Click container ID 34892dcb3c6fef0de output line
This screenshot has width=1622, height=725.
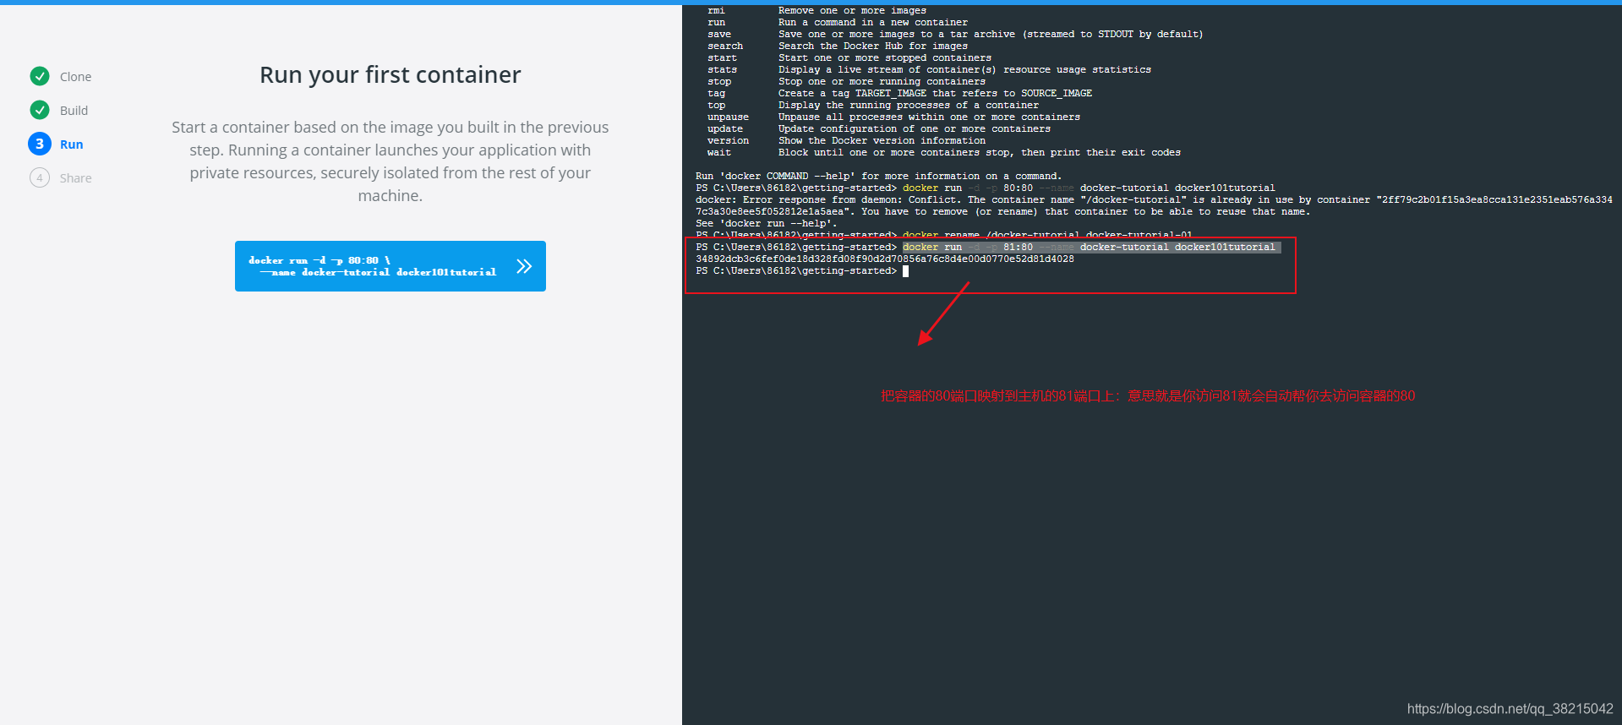(885, 259)
